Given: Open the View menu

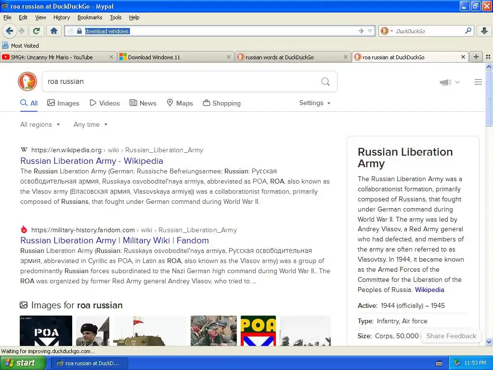Looking at the screenshot, I should click(x=40, y=17).
